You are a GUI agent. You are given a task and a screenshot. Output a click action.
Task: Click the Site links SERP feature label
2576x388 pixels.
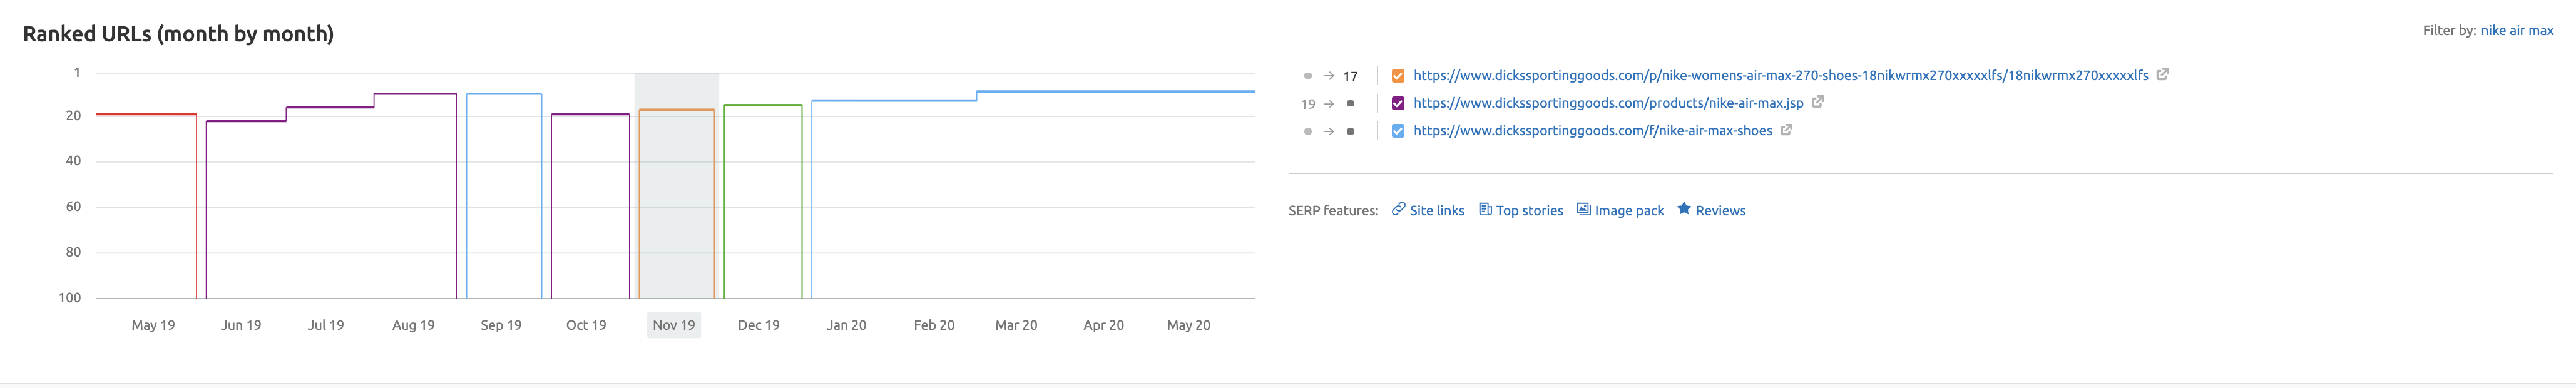pyautogui.click(x=1437, y=211)
